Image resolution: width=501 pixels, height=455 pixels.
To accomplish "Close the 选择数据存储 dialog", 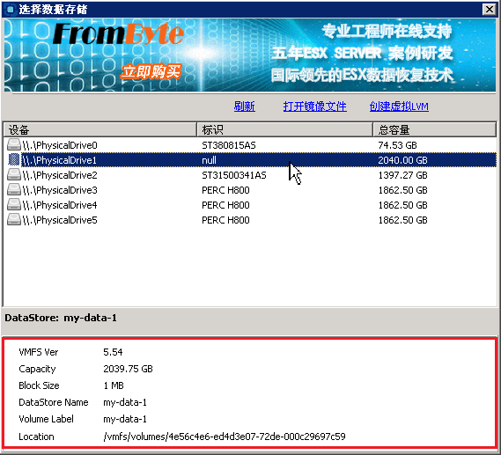I will [489, 10].
